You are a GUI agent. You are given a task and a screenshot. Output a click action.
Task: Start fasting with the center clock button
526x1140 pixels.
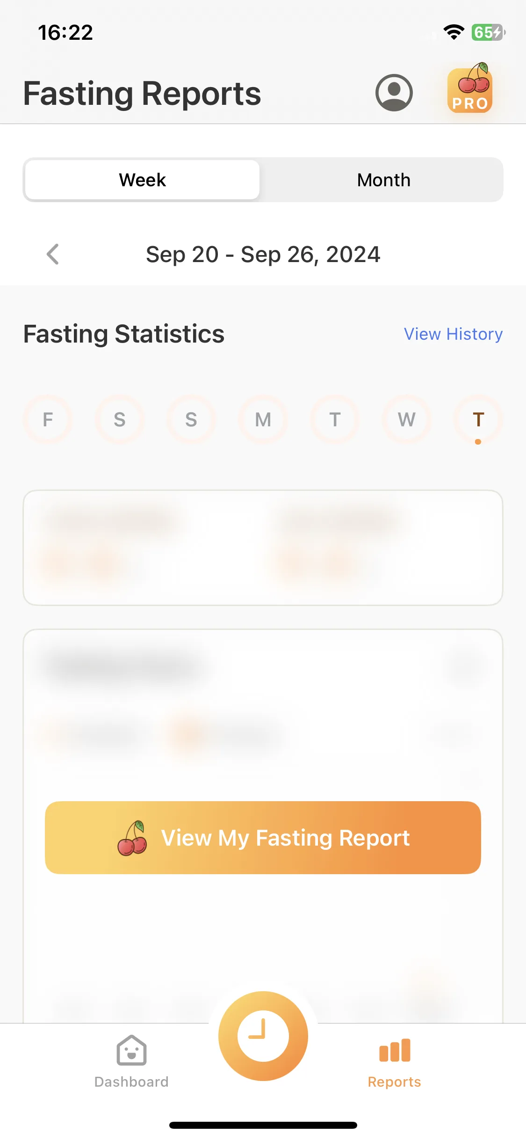click(x=263, y=1036)
